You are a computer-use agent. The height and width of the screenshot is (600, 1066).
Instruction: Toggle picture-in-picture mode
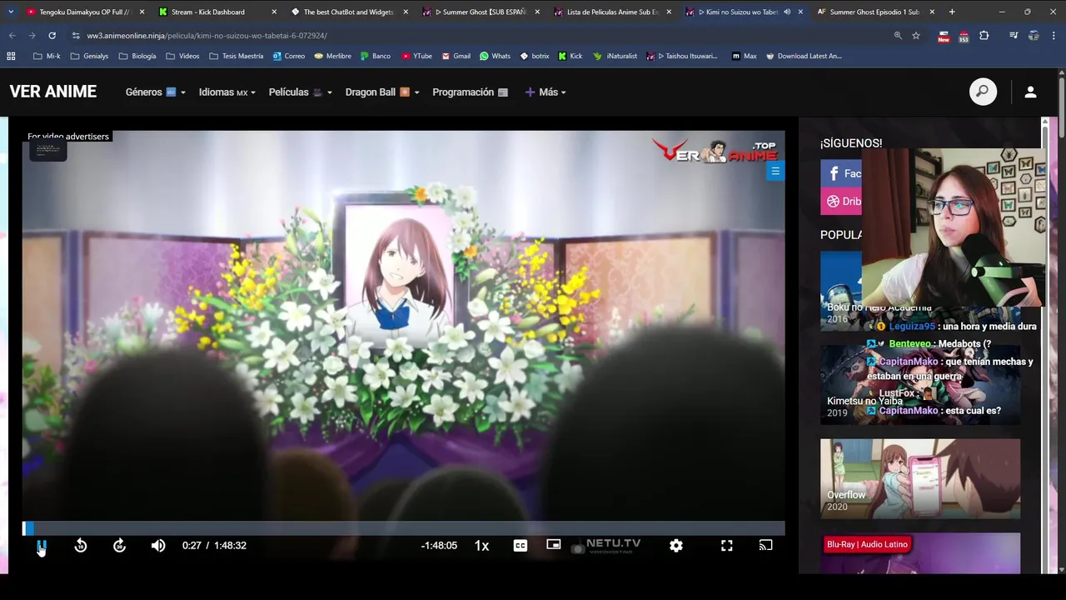click(x=553, y=544)
